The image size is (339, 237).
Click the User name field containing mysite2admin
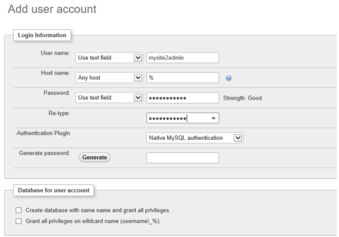click(183, 58)
